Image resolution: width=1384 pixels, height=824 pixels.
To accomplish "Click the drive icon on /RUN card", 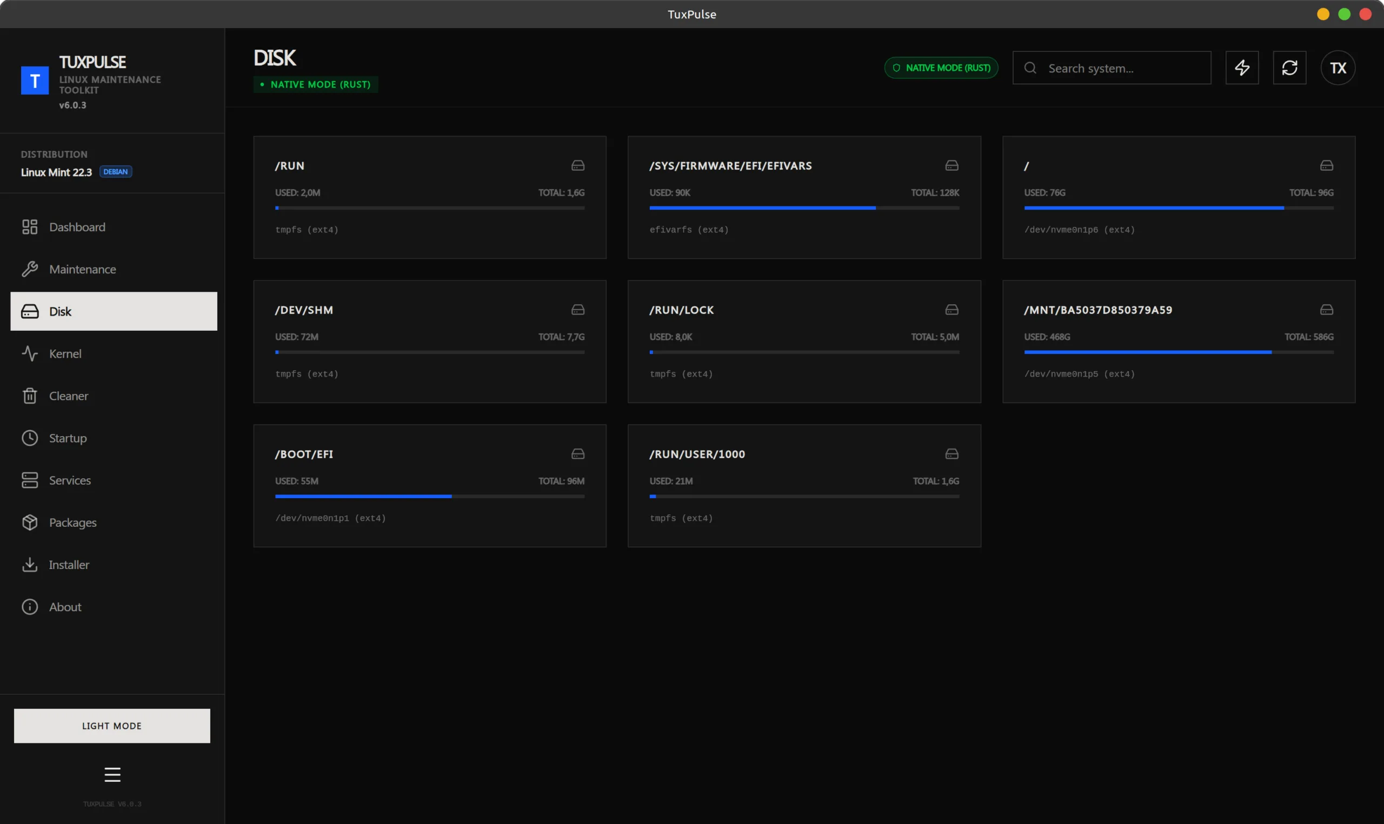I will (577, 165).
